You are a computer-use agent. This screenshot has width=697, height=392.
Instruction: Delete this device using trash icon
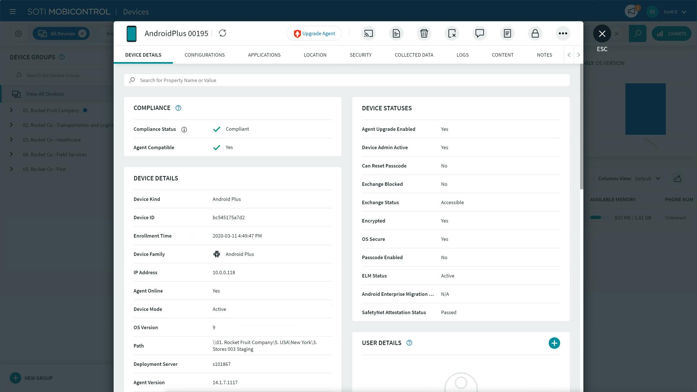424,33
